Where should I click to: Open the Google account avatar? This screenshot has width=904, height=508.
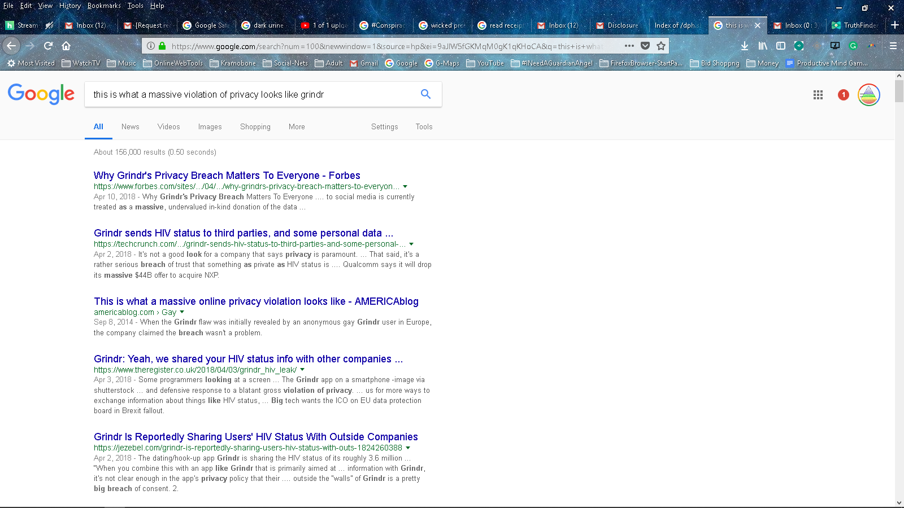[x=869, y=95]
